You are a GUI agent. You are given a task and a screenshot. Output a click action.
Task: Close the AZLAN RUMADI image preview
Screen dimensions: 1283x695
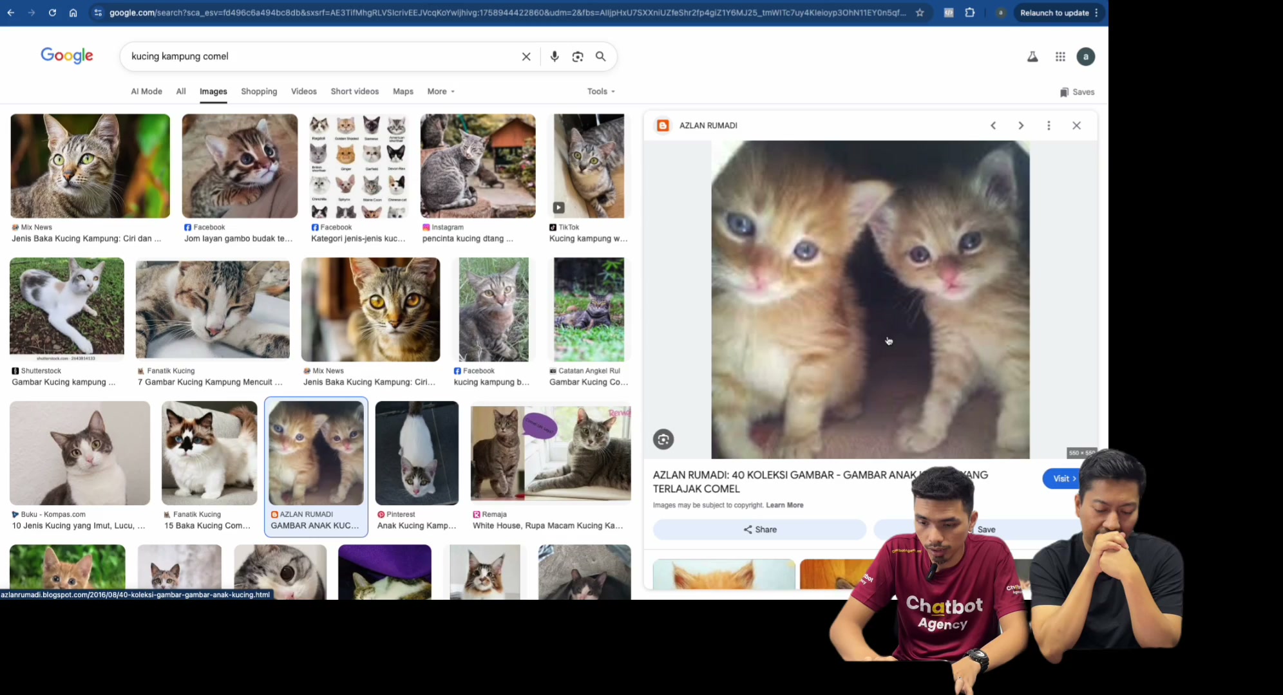[1076, 125]
